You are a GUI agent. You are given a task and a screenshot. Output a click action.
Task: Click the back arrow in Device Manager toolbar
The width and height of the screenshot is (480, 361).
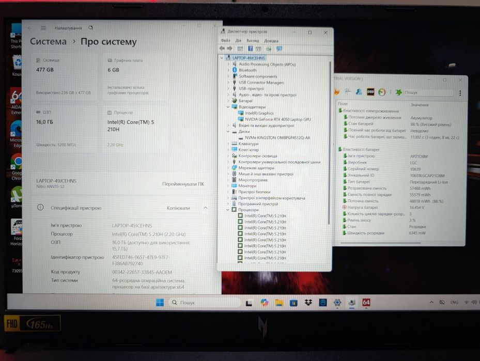click(x=222, y=49)
